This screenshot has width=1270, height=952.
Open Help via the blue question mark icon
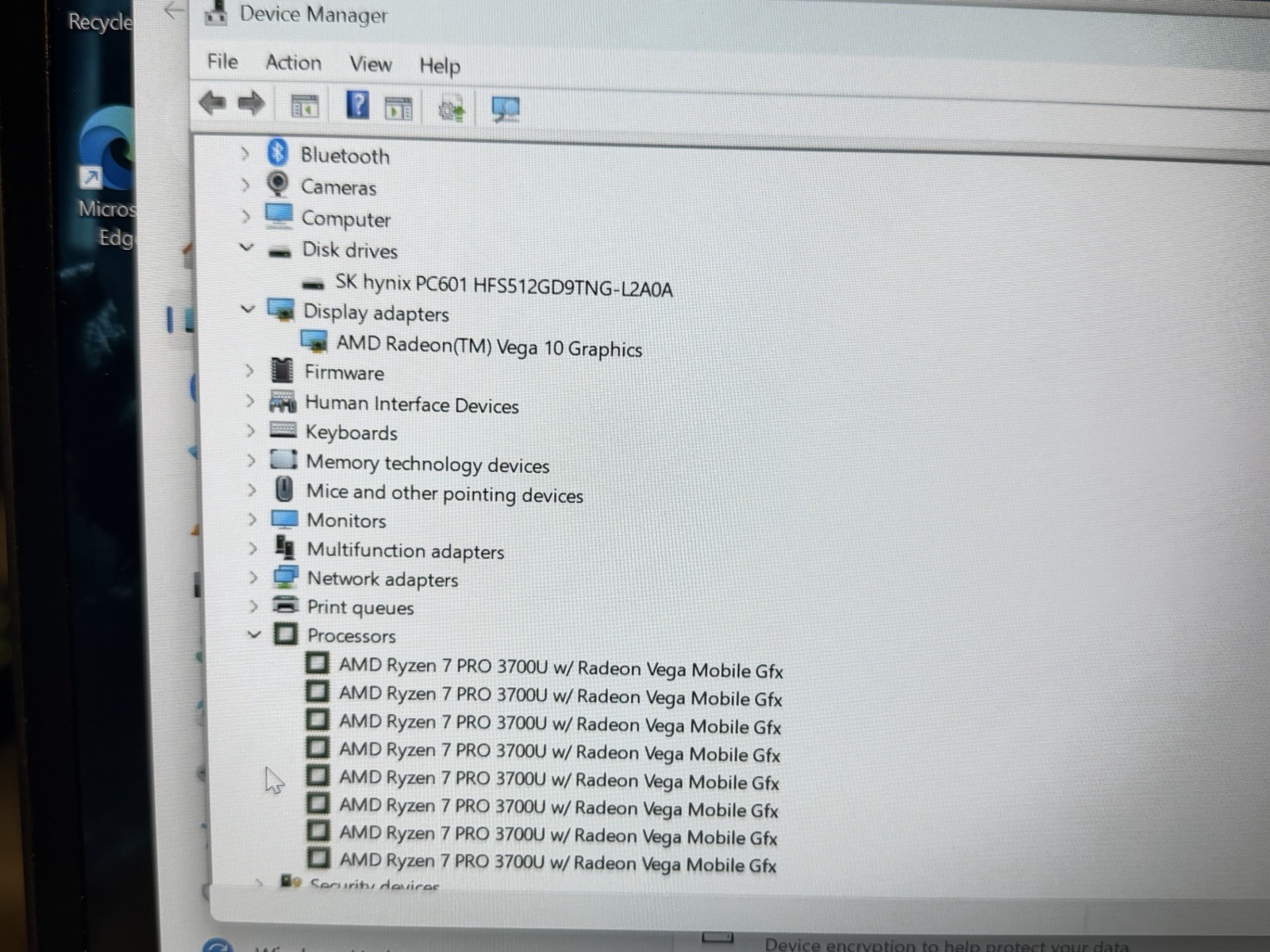pyautogui.click(x=358, y=105)
